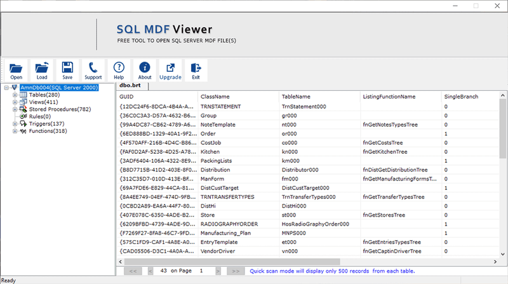The height and width of the screenshot is (284, 508).
Task: Select Views(411) in the tree
Action: pos(43,102)
